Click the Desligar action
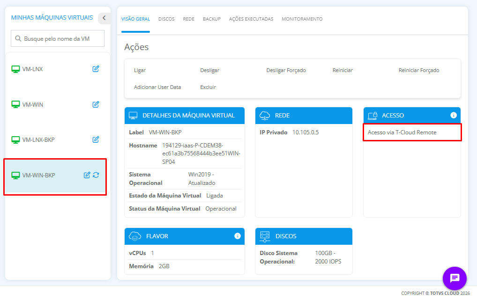Screen dimensions: 477x300 pyautogui.click(x=209, y=70)
